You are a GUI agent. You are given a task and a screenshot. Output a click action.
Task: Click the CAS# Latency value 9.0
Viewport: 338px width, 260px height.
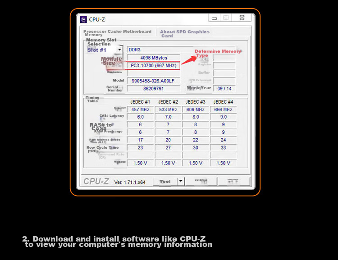coord(224,117)
